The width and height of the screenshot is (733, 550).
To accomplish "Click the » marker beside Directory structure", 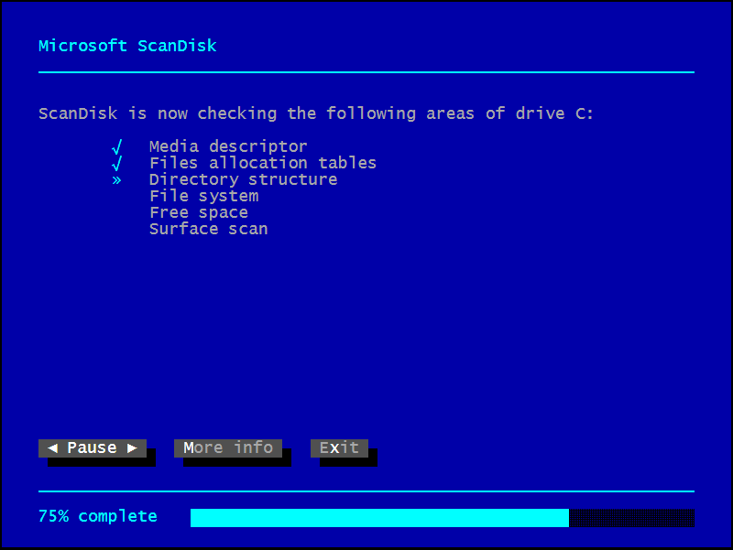I will 116,180.
